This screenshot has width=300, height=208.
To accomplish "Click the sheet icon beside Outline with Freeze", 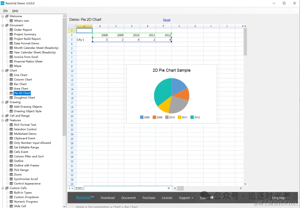I will point(11,165).
